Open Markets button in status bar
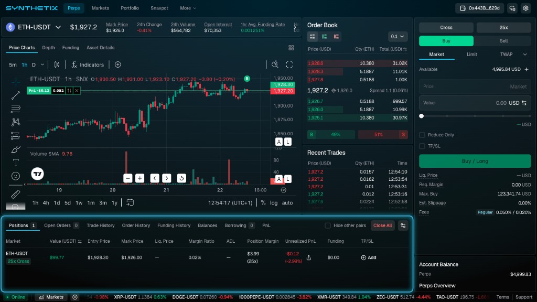Image resolution: width=537 pixels, height=302 pixels. [x=51, y=297]
